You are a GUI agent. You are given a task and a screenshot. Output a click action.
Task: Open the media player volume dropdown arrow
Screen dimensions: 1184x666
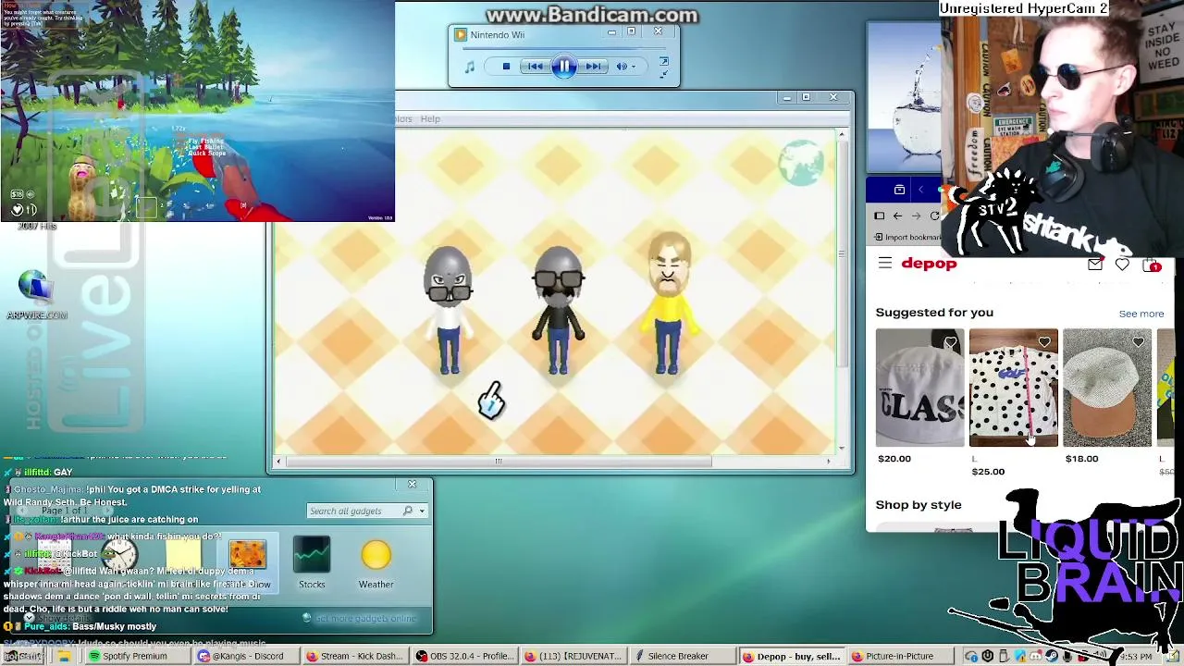coord(634,67)
